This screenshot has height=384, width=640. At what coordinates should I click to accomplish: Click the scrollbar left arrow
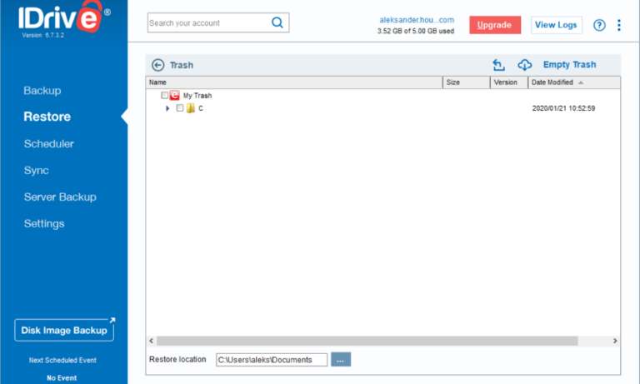pyautogui.click(x=152, y=341)
